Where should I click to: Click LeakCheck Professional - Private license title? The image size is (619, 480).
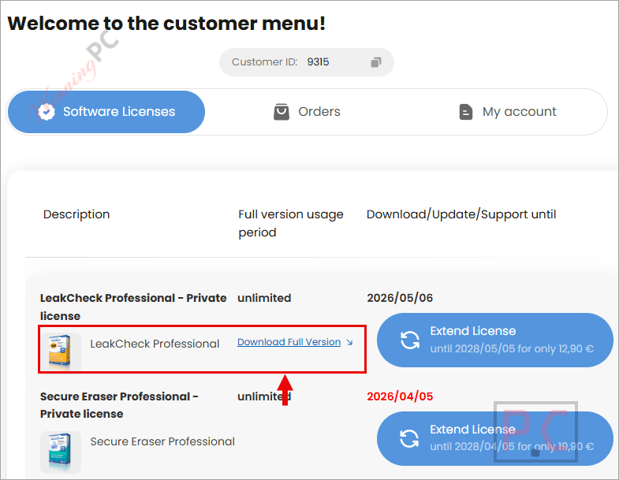click(133, 307)
